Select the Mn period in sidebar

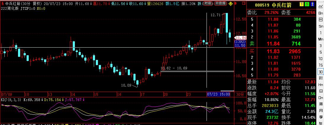pos(321,39)
